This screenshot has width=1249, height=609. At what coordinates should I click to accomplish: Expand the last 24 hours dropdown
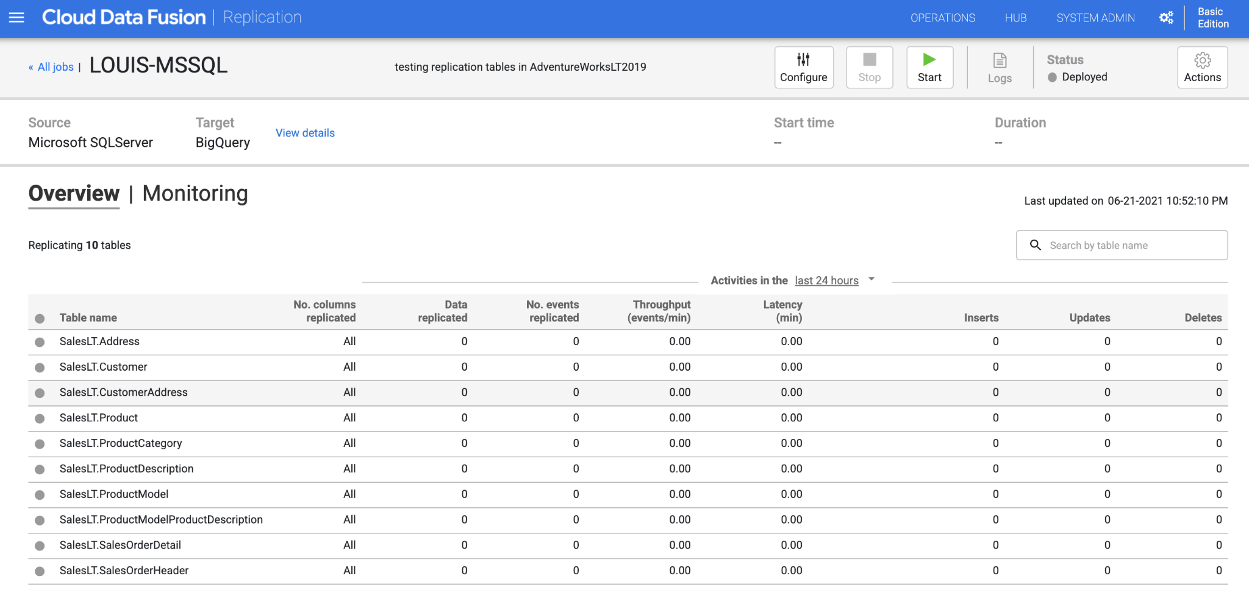tap(826, 280)
